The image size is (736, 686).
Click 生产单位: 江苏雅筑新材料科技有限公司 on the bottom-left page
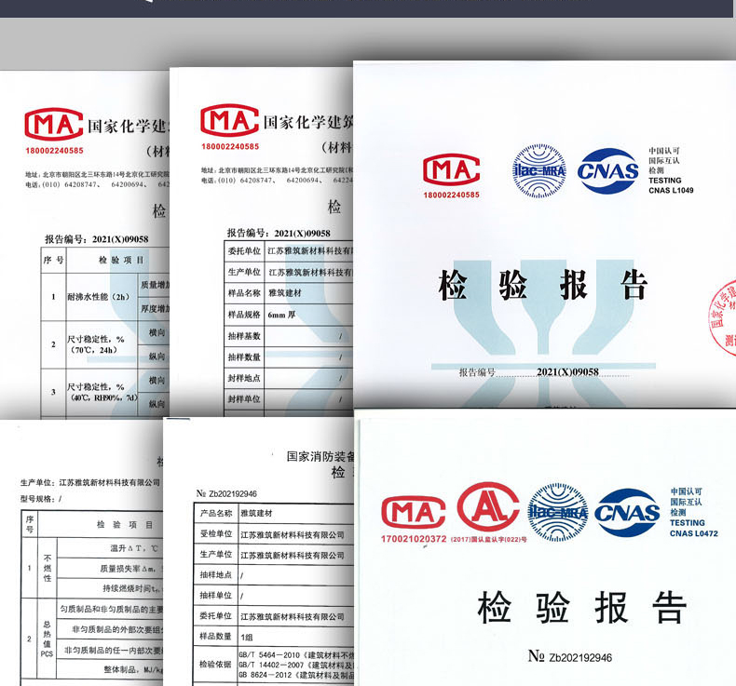click(x=90, y=482)
